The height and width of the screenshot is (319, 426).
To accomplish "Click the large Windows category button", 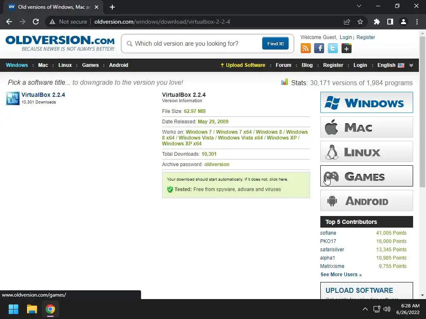I will point(367,102).
